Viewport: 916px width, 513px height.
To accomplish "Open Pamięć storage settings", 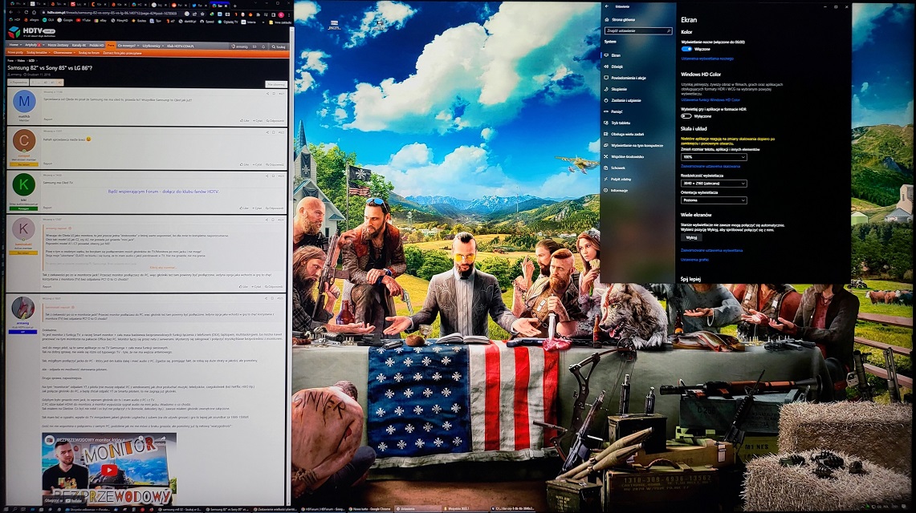I will (x=613, y=111).
